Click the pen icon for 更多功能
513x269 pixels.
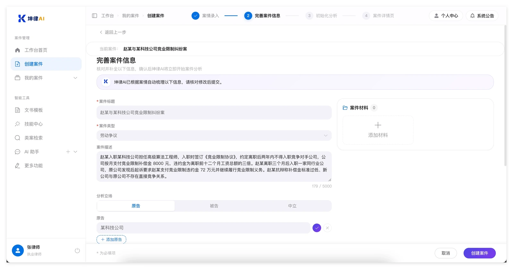pyautogui.click(x=18, y=165)
